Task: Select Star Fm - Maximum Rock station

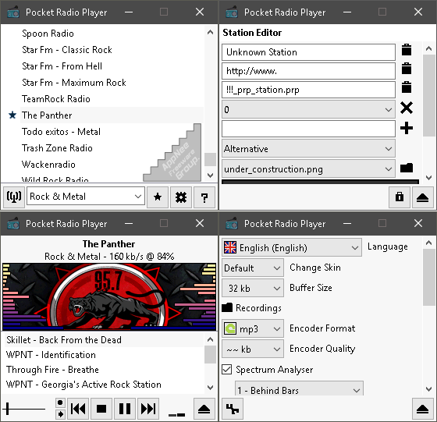Action: click(74, 83)
